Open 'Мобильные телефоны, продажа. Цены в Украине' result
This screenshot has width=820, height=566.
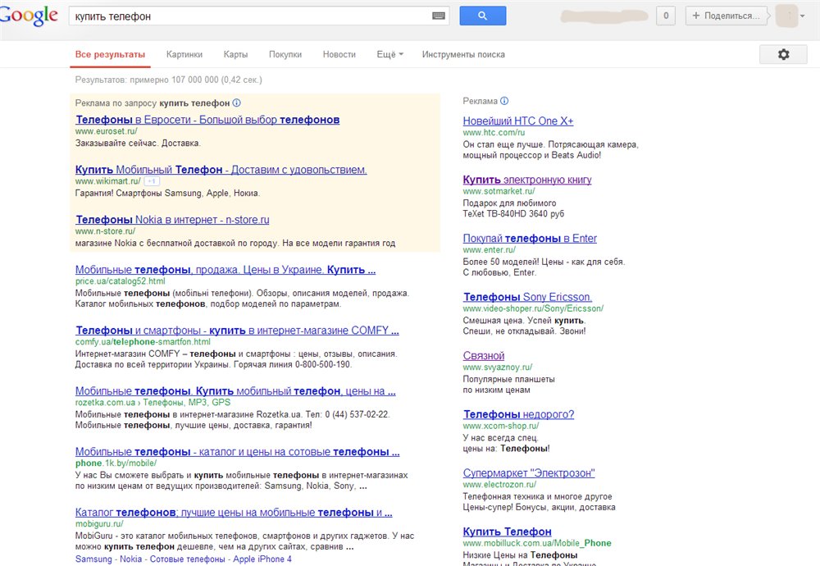pyautogui.click(x=225, y=270)
